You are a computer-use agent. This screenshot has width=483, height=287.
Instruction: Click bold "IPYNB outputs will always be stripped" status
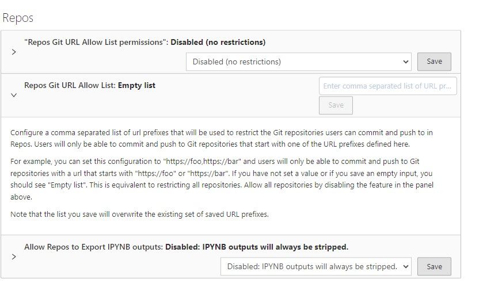point(257,247)
